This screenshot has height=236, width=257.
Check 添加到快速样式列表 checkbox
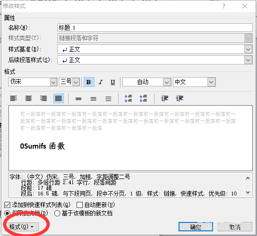pos(7,205)
